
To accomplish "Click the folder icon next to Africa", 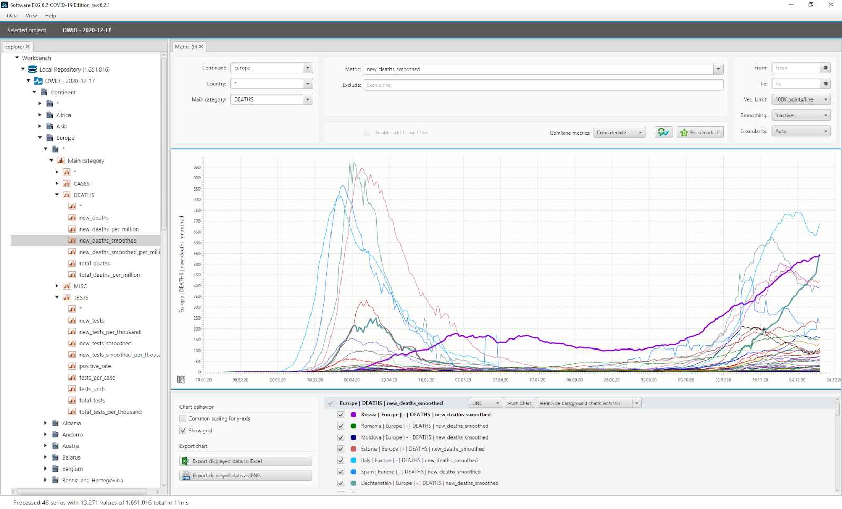I will tap(50, 115).
